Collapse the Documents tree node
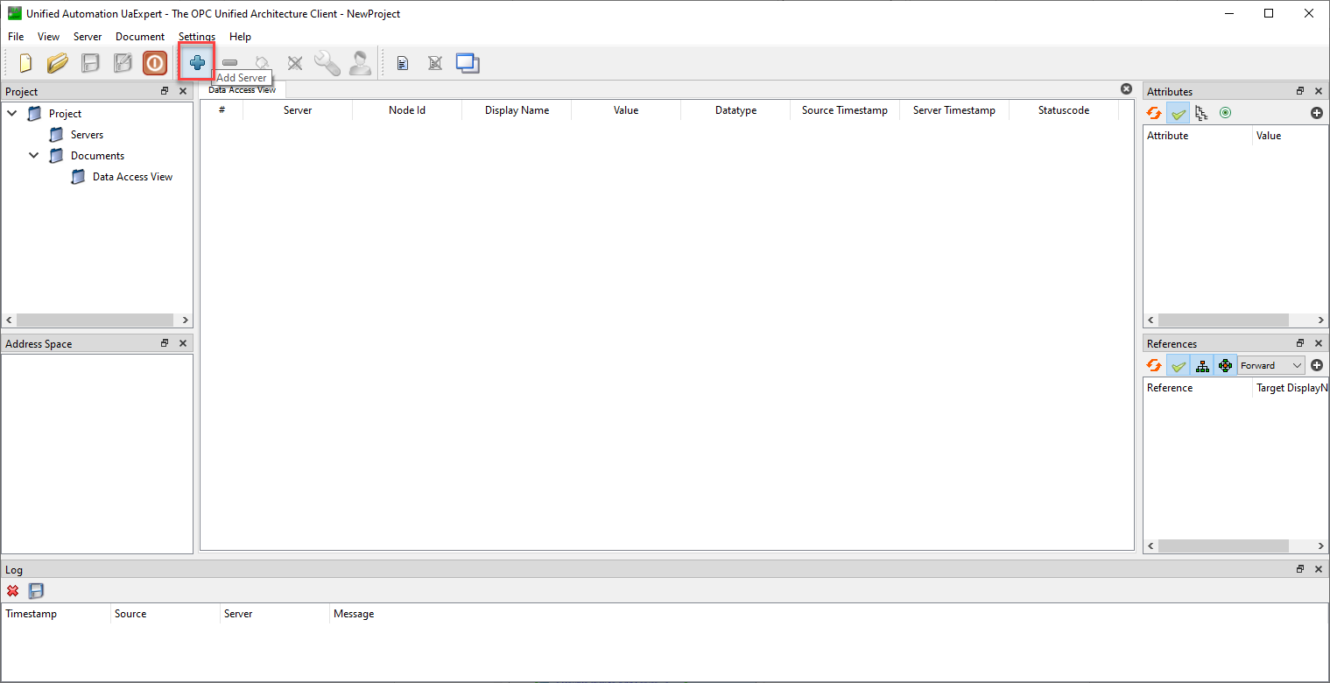This screenshot has height=683, width=1330. (34, 155)
